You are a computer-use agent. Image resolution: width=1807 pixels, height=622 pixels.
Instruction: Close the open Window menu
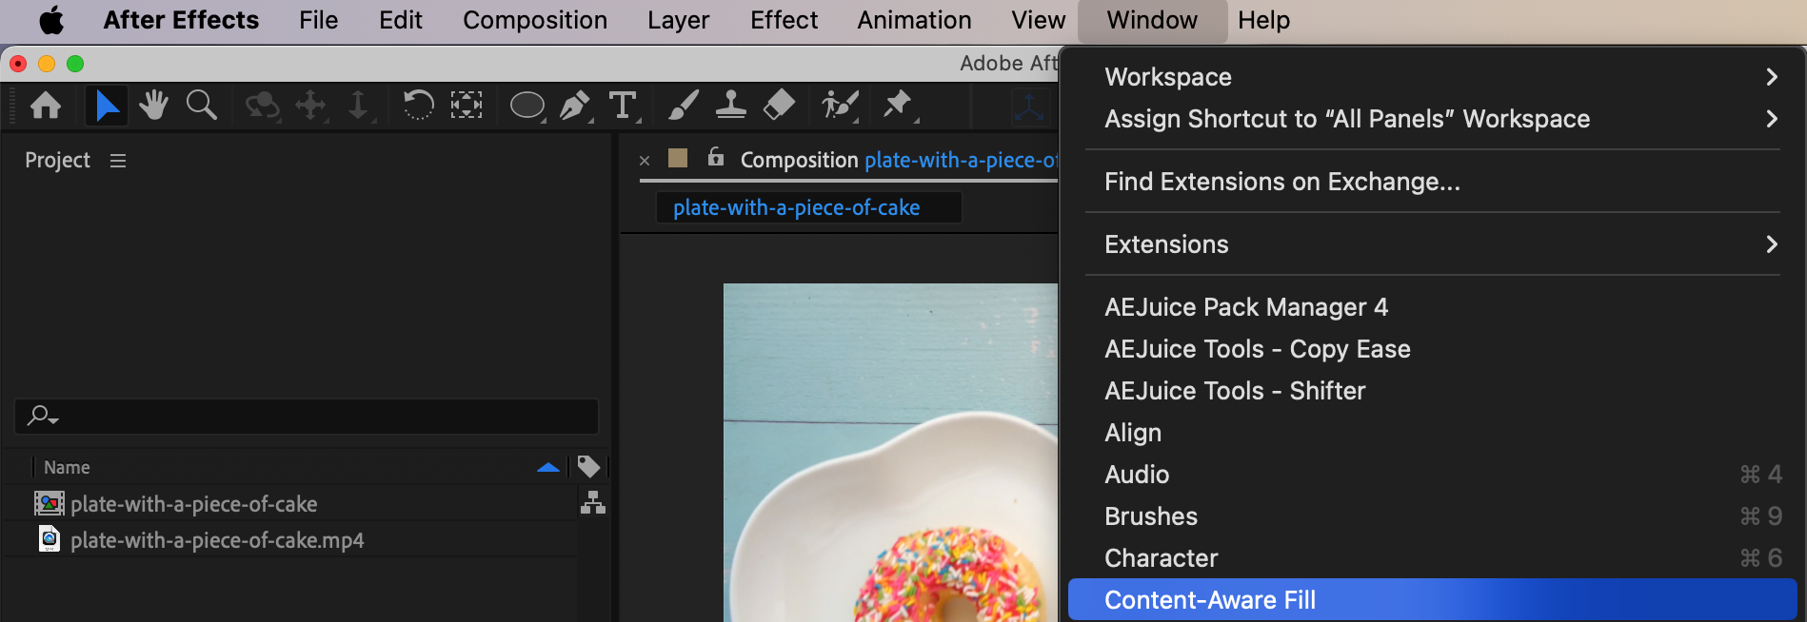[1152, 20]
